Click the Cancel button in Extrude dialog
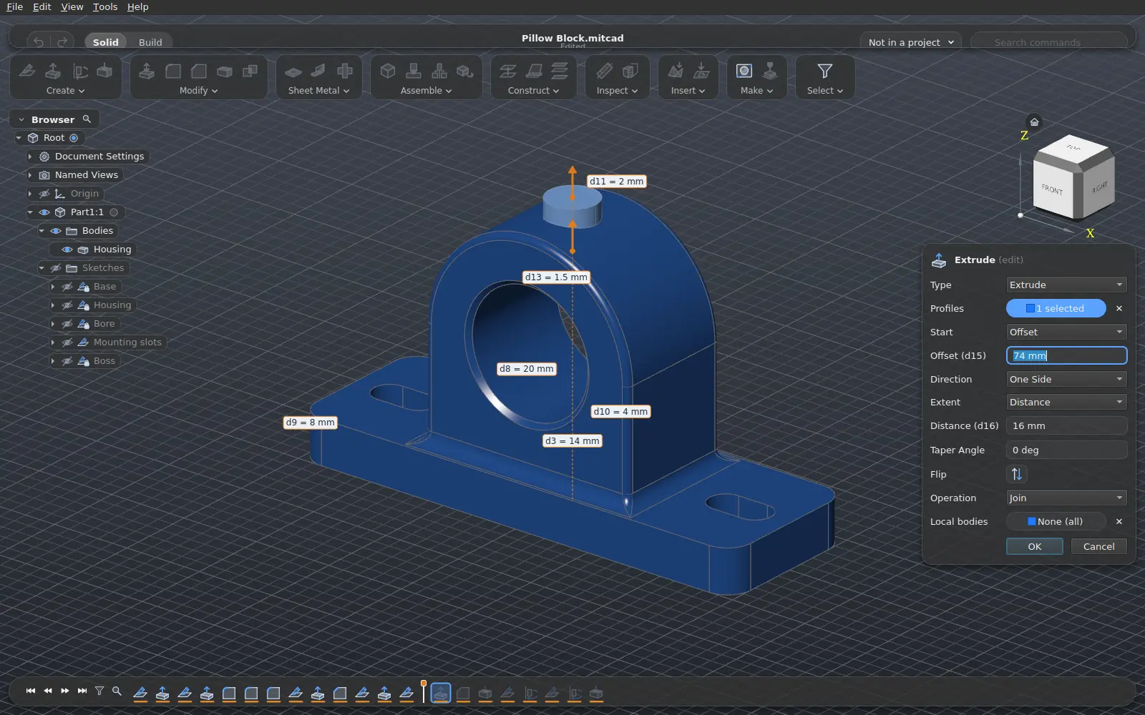Image resolution: width=1145 pixels, height=715 pixels. tap(1099, 546)
